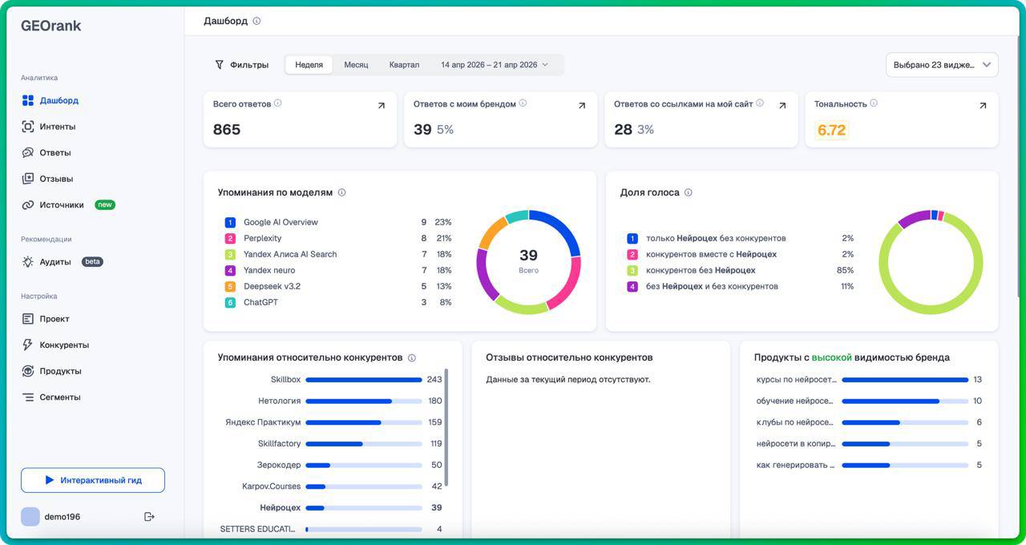1026x545 pixels.
Task: Open the 14 апр – 21 апр date range dropdown
Action: [495, 65]
